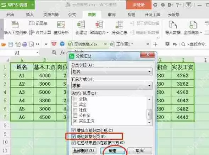Click the print preview page icon
This screenshot has height=155, width=209.
pos(32,44)
